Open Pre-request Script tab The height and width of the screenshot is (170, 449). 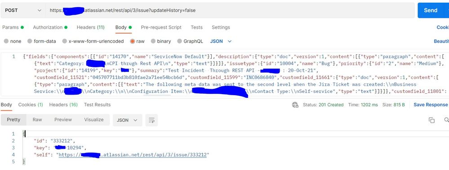pos(161,27)
